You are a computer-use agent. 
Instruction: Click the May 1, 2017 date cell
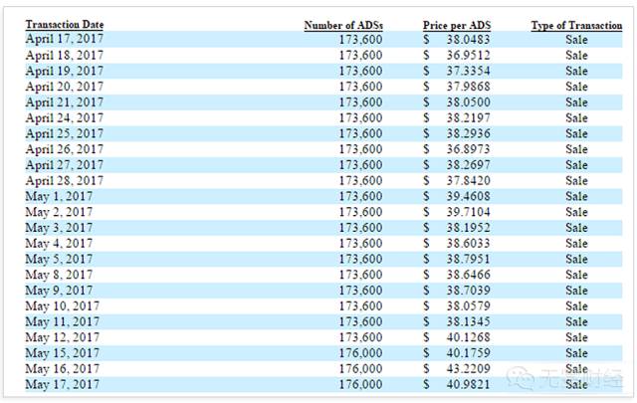pyautogui.click(x=59, y=196)
